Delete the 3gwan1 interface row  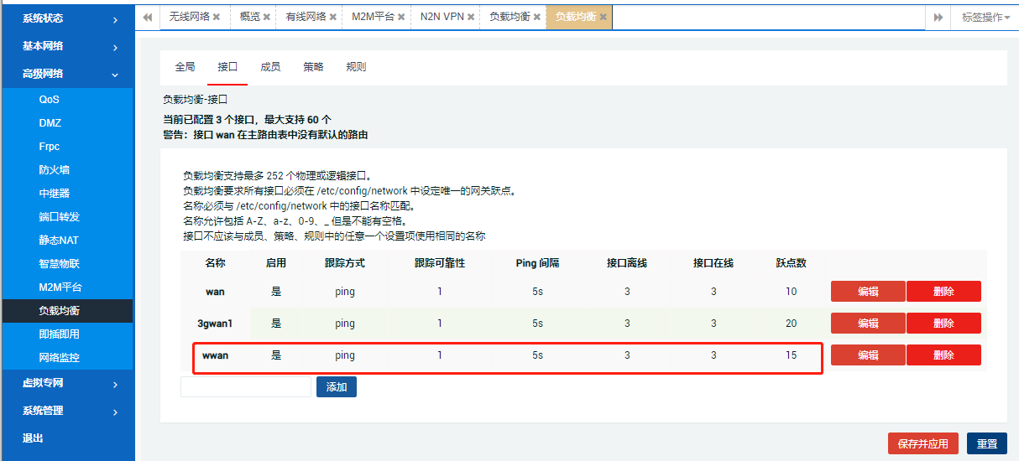tap(943, 324)
